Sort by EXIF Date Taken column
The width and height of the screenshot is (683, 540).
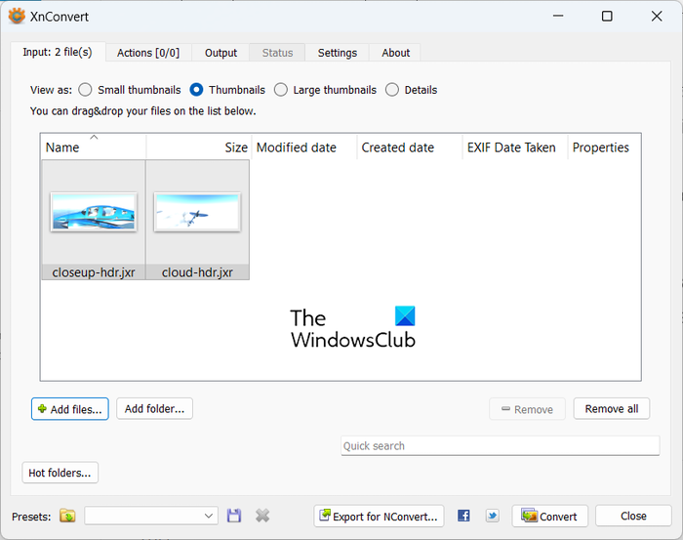pyautogui.click(x=515, y=146)
